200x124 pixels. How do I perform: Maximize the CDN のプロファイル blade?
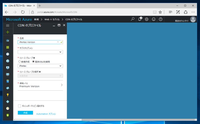point(59,25)
